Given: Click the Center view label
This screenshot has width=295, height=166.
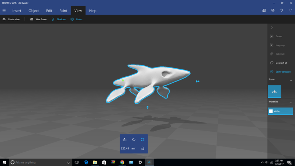Looking at the screenshot, I should point(14,20).
